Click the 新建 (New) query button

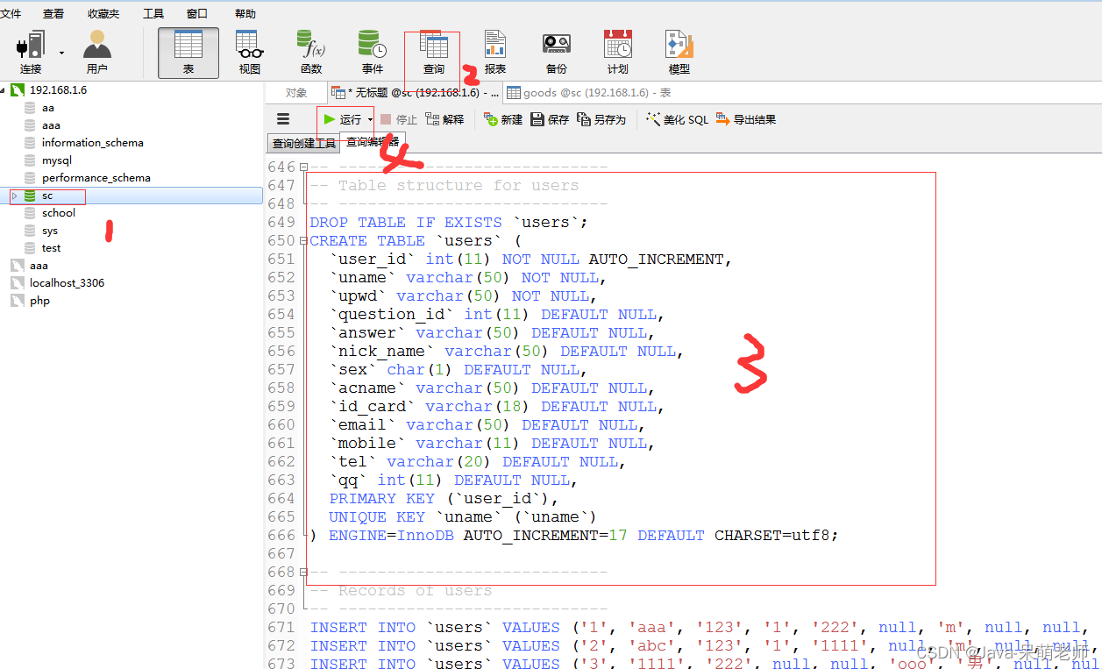[x=503, y=119]
